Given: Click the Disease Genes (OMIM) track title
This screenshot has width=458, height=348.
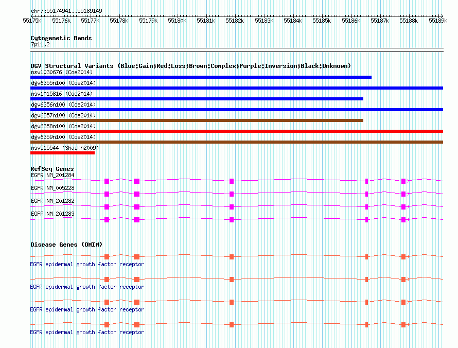Looking at the screenshot, I should click(x=66, y=245).
